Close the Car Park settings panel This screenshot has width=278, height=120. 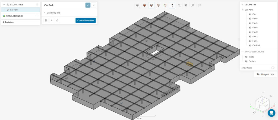[x=94, y=5]
